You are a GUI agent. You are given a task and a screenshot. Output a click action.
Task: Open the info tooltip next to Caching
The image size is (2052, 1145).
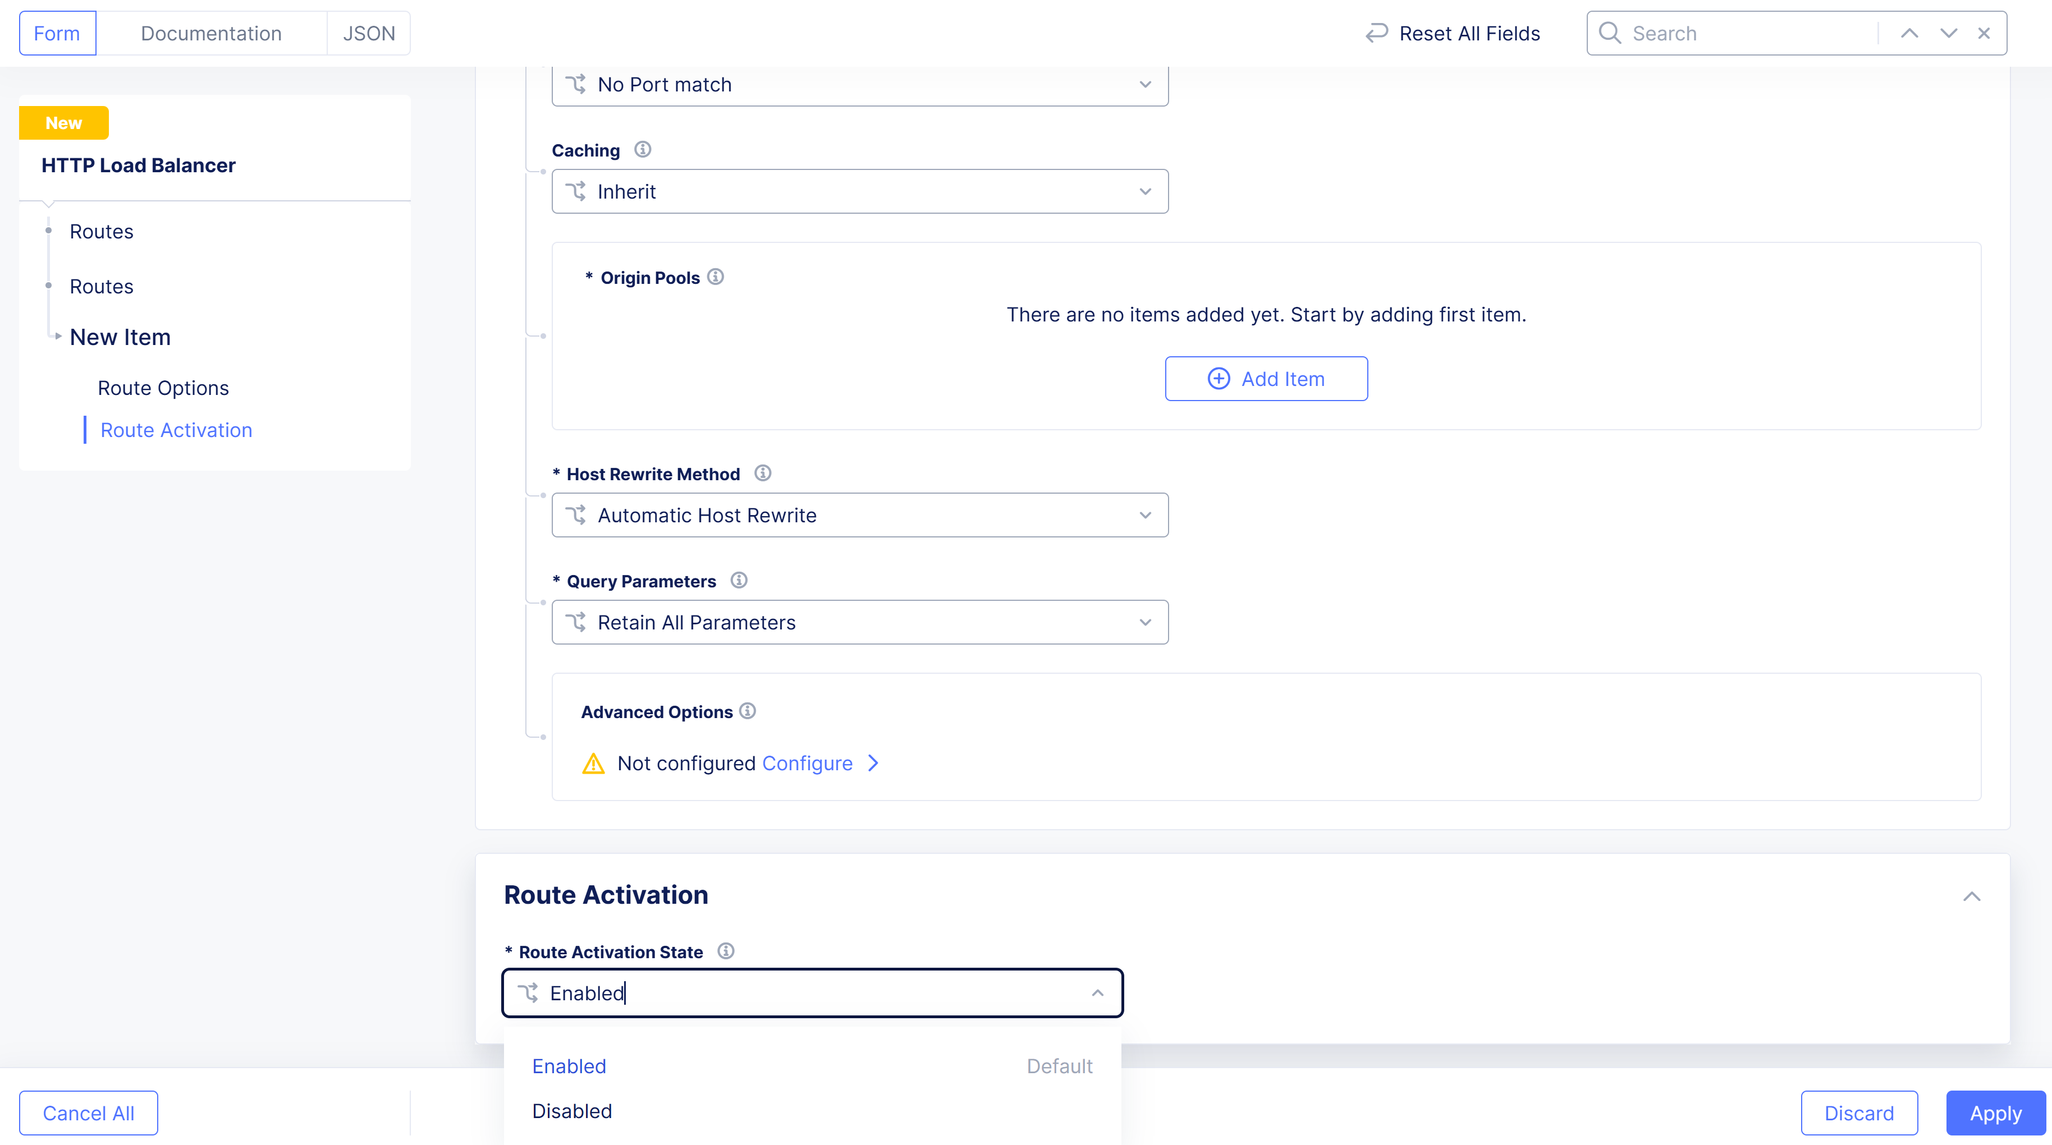click(642, 149)
